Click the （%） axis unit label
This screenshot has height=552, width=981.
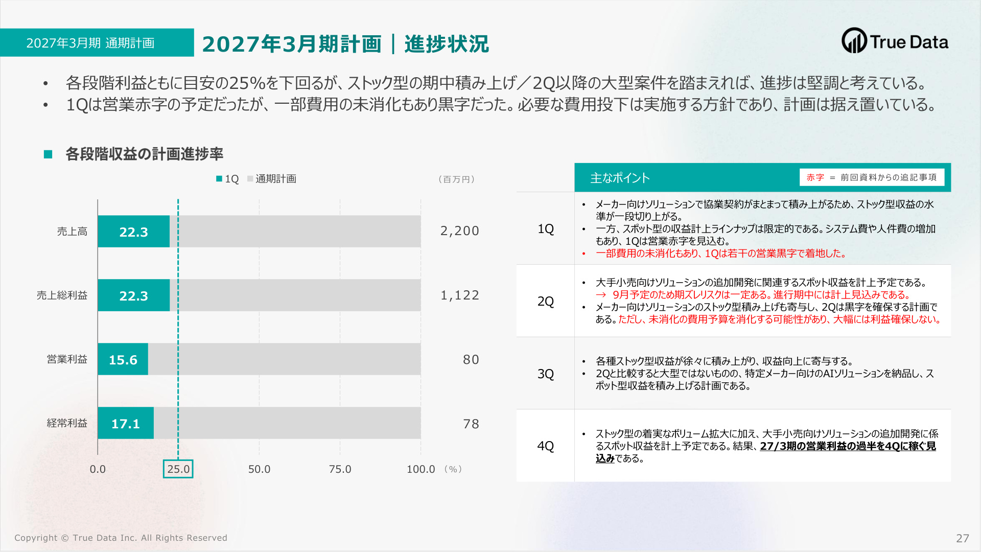tap(453, 469)
